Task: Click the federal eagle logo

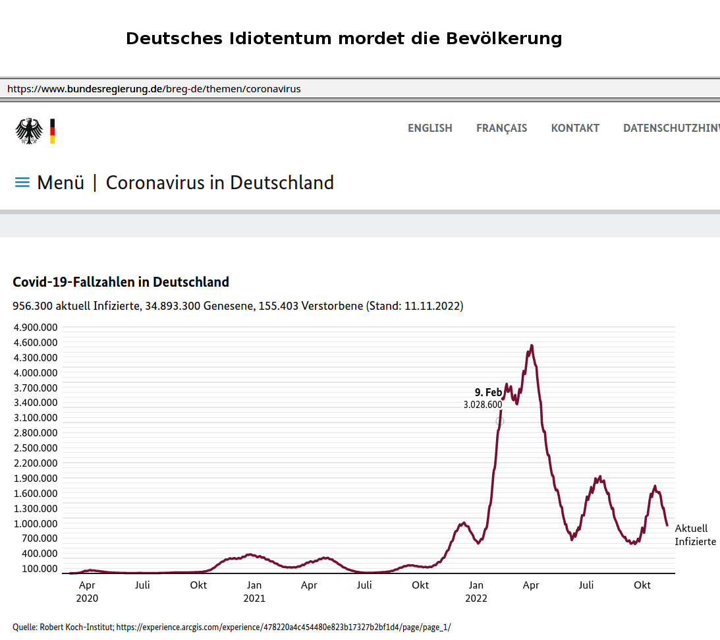Action: (x=29, y=131)
